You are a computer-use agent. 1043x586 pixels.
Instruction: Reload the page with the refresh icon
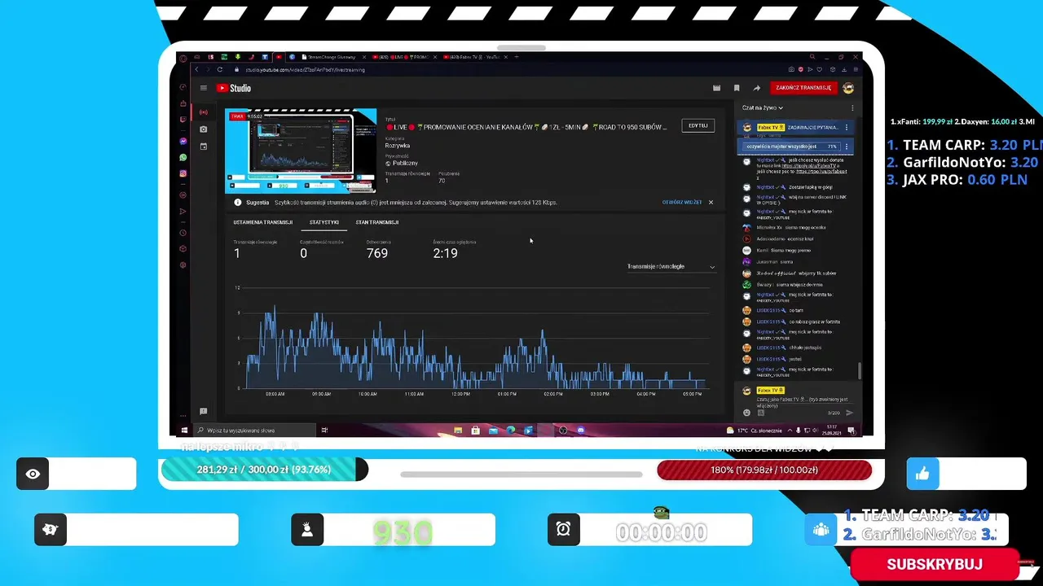[x=219, y=70]
